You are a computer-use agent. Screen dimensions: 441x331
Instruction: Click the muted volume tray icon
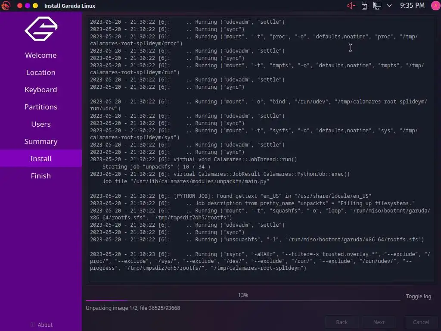[x=351, y=6]
